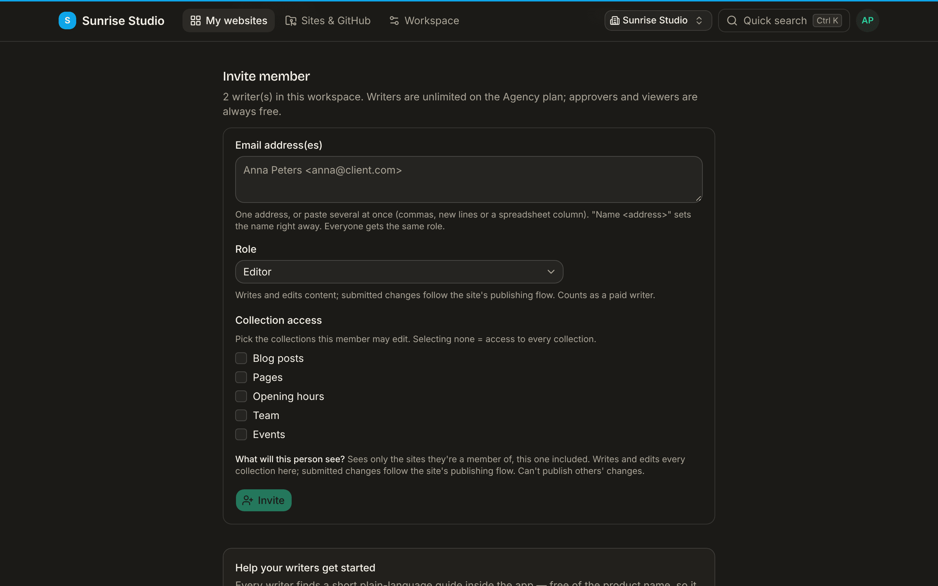Click the Role field label

click(246, 249)
